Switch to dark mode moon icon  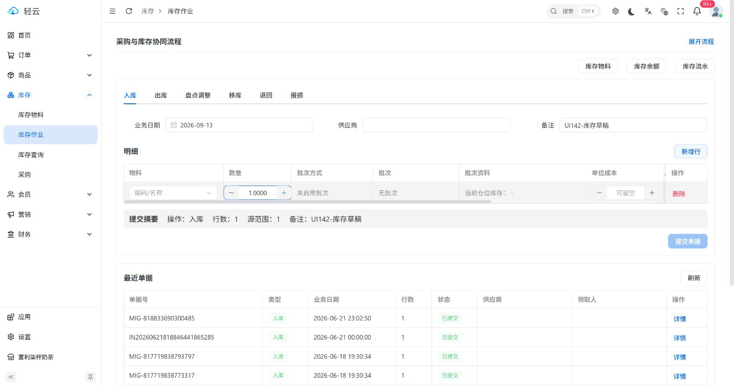(631, 11)
